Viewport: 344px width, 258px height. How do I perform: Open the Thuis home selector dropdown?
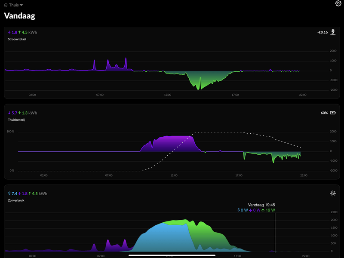click(x=13, y=5)
